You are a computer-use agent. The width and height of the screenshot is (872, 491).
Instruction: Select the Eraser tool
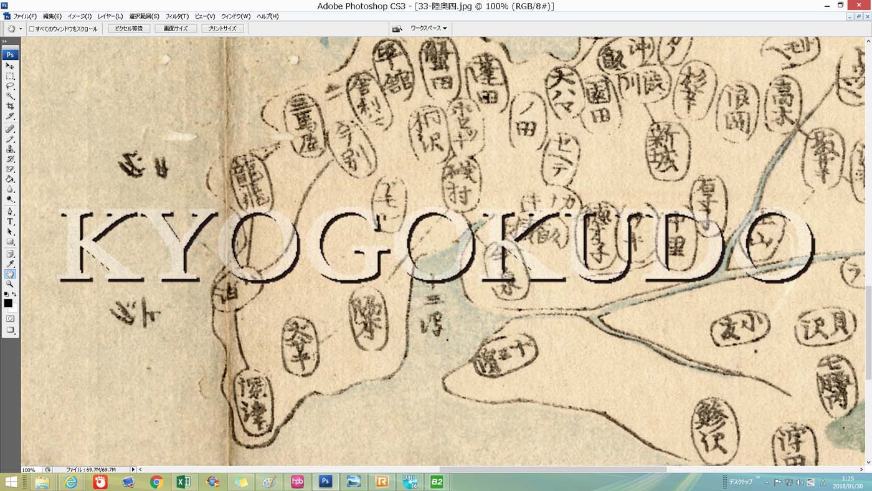click(10, 169)
